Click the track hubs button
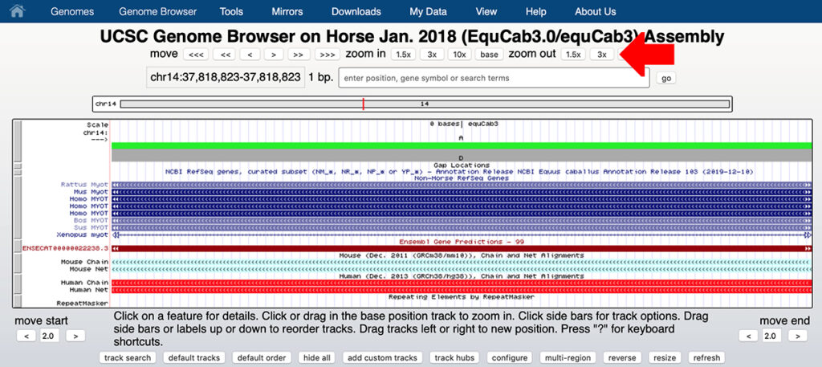 coord(455,357)
